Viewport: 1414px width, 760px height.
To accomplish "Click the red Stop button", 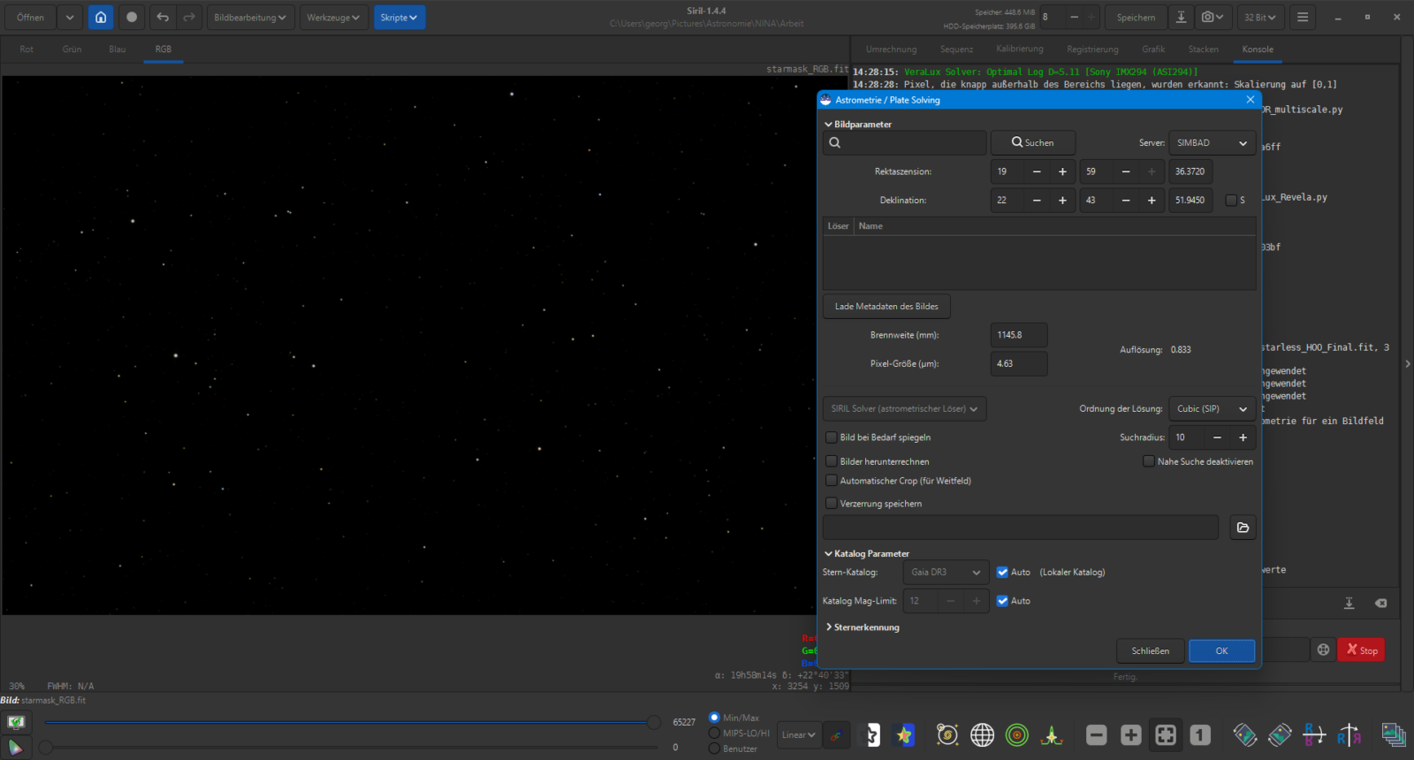I will coord(1361,650).
